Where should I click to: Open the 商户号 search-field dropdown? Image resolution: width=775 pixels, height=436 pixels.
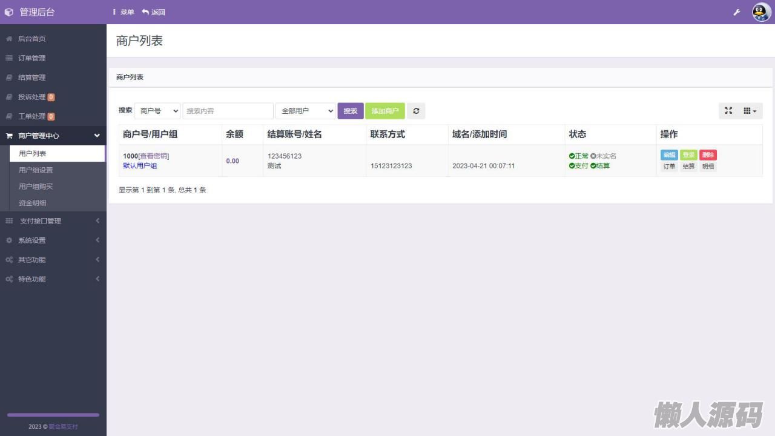[x=157, y=111]
